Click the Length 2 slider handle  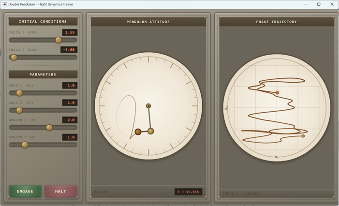(25, 145)
